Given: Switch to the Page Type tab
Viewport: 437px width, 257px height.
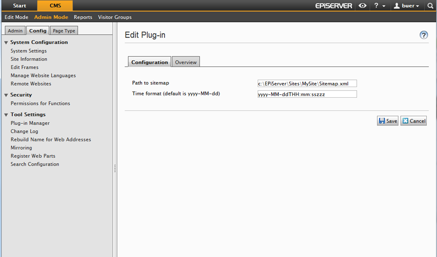Looking at the screenshot, I should (64, 31).
